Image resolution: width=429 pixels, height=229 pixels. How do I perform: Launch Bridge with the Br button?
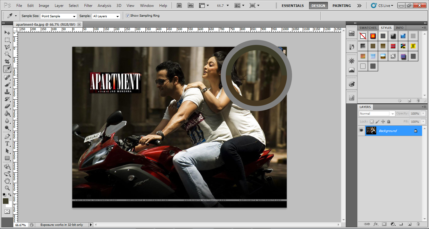179,5
